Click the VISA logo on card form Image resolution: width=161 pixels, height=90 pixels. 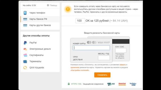(x=100, y=42)
